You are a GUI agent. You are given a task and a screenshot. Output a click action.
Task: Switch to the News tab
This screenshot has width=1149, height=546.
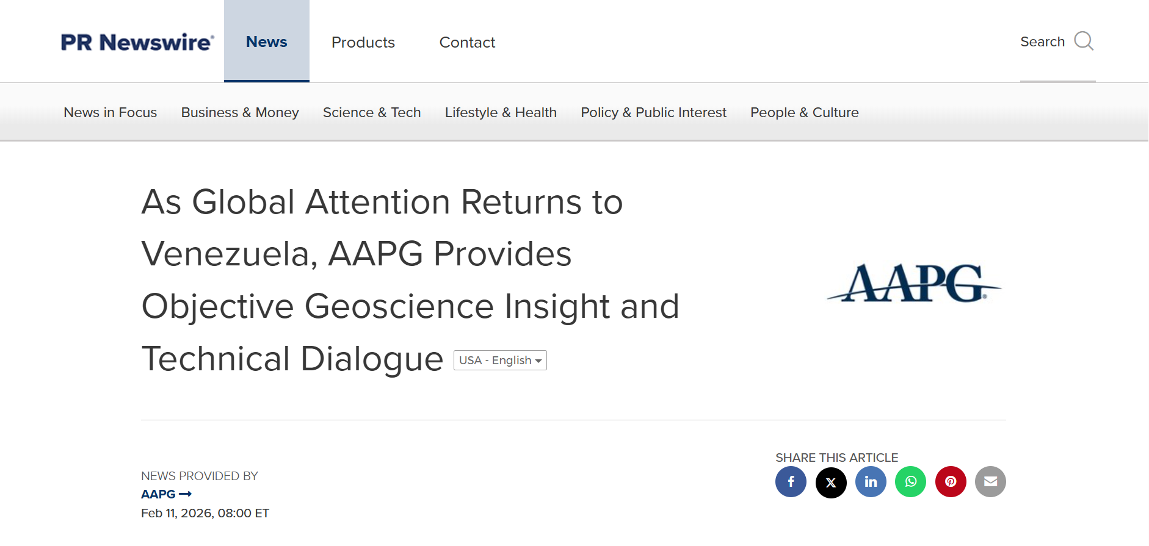(266, 41)
